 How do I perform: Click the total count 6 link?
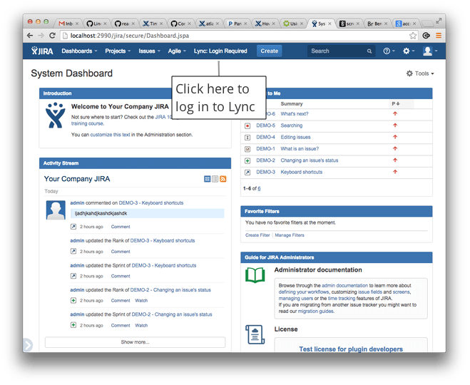pyautogui.click(x=259, y=188)
